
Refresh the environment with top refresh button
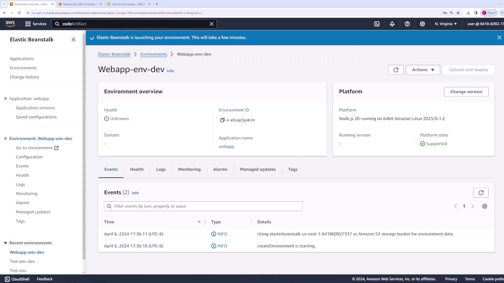[396, 70]
